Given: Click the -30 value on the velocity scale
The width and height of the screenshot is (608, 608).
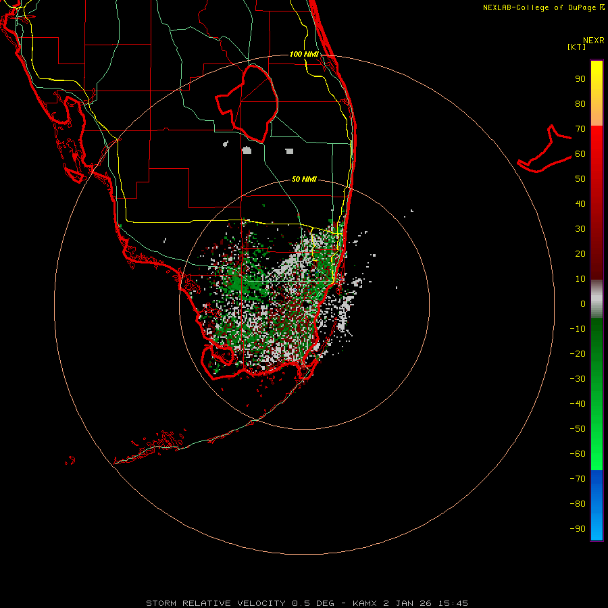Looking at the screenshot, I should point(578,379).
